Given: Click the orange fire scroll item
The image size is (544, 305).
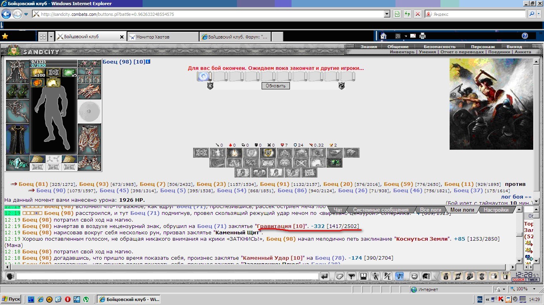Looking at the screenshot, I should click(38, 82).
